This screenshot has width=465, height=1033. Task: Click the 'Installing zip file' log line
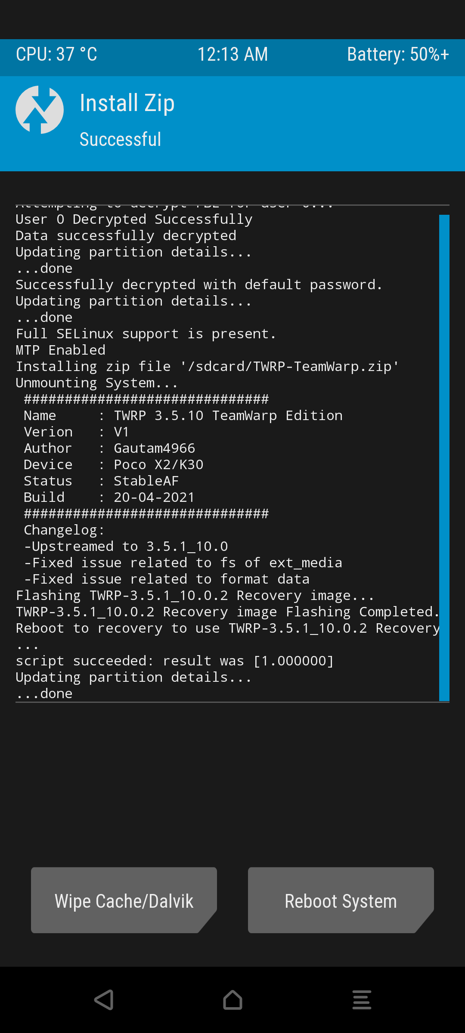pyautogui.click(x=208, y=367)
